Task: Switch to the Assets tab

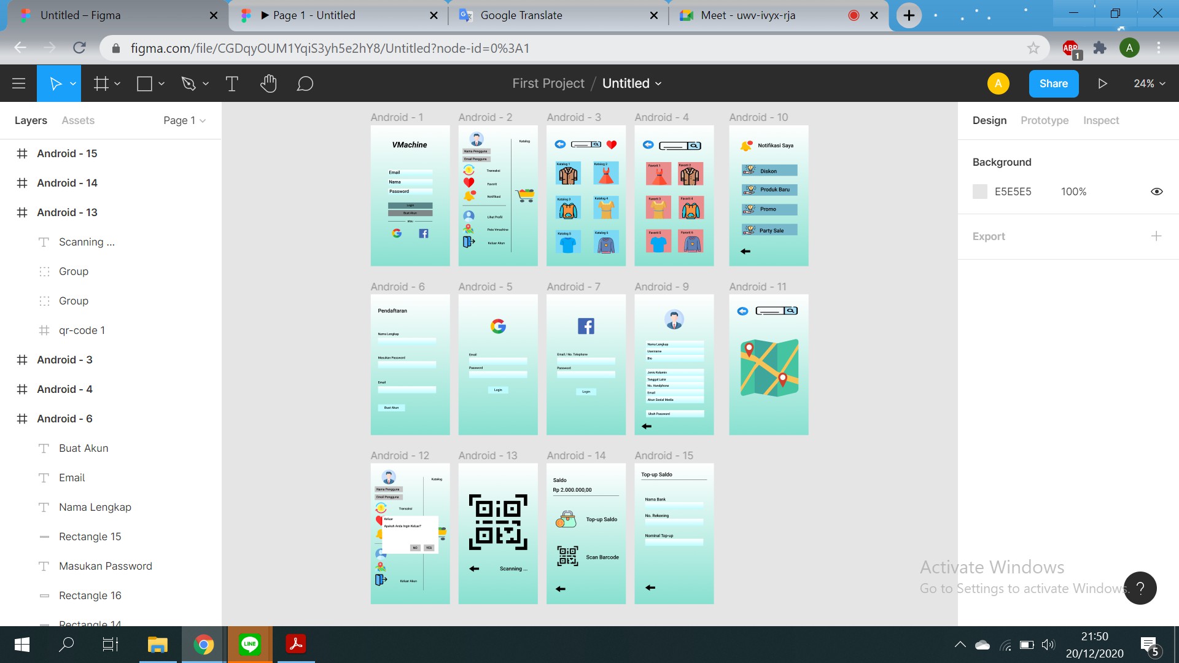Action: point(78,120)
